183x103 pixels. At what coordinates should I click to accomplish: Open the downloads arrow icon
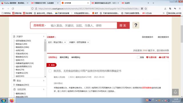pyautogui.click(x=165, y=9)
